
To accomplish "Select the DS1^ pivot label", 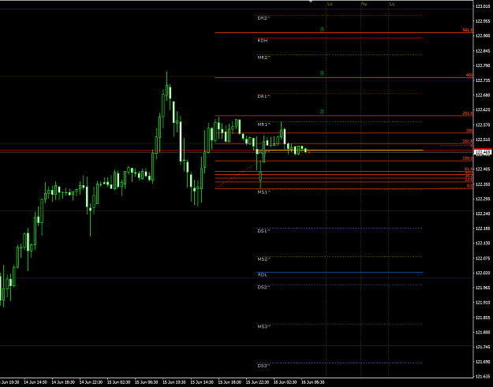I will [x=263, y=231].
